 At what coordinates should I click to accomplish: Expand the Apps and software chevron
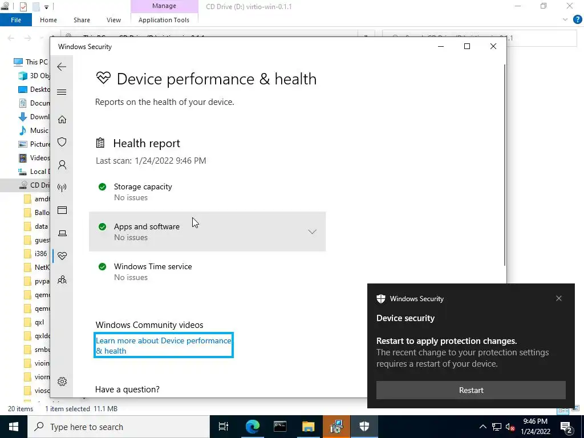pos(312,232)
